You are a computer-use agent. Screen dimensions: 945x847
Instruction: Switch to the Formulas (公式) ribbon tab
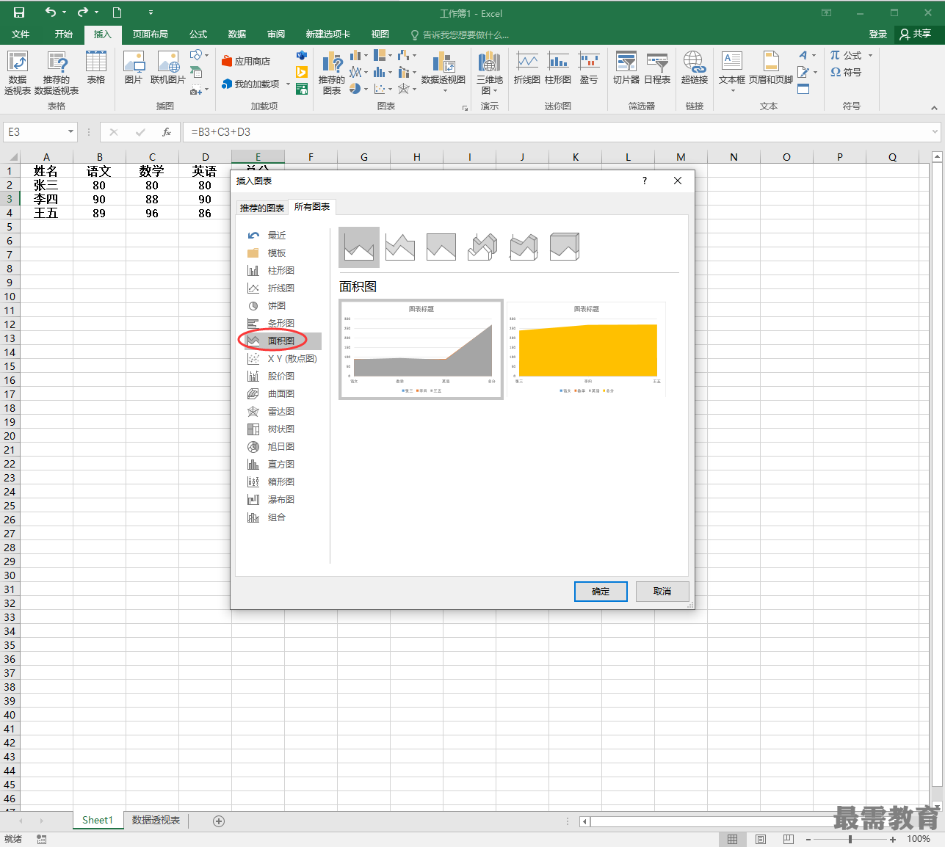point(198,34)
